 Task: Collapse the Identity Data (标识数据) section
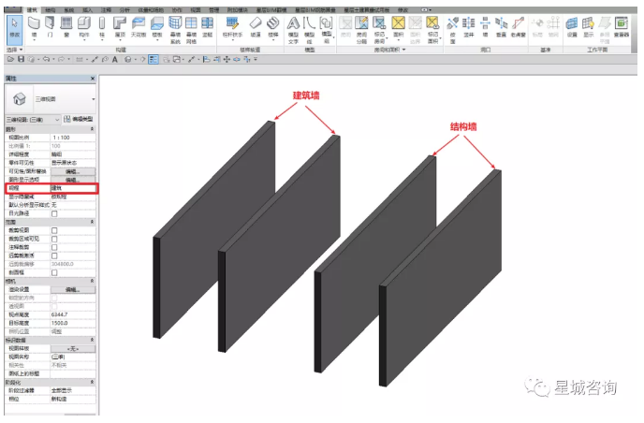coord(92,340)
